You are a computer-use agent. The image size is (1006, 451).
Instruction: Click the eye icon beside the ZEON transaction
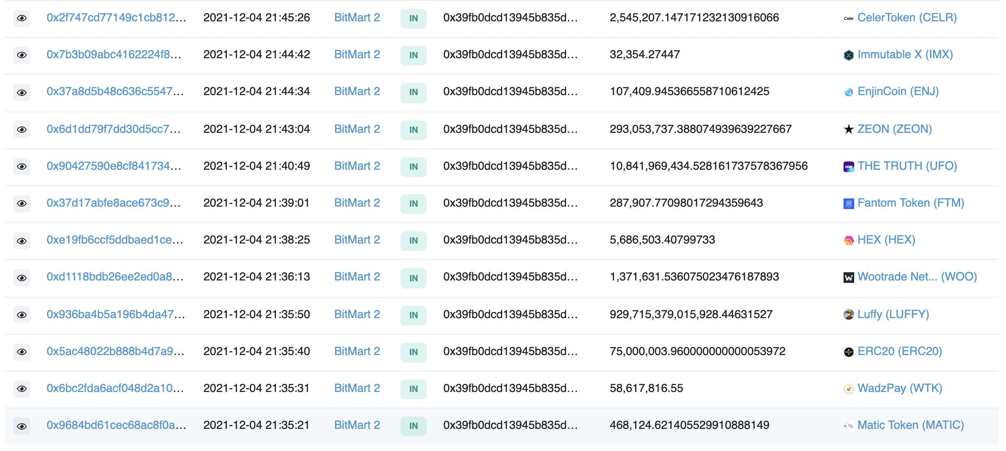click(22, 130)
